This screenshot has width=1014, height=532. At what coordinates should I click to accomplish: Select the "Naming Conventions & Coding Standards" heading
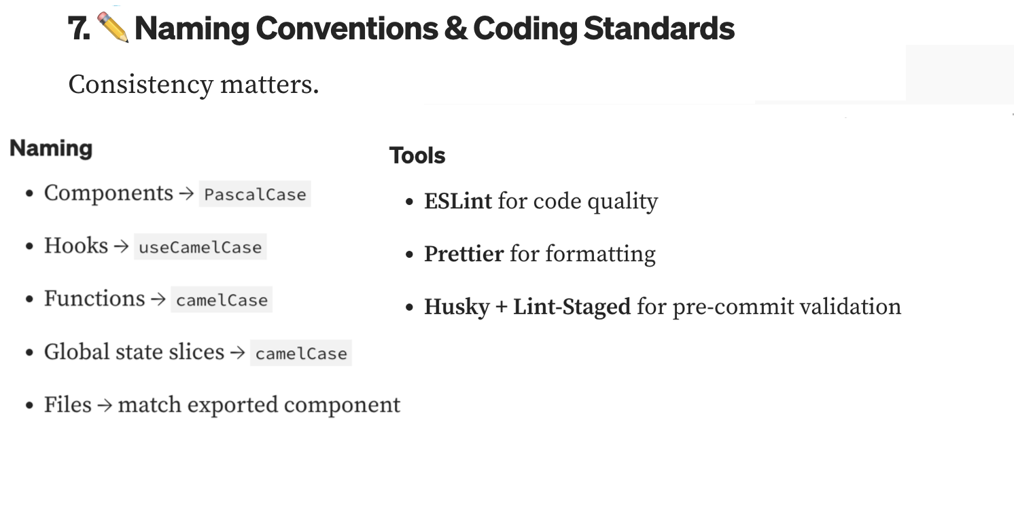tap(434, 28)
